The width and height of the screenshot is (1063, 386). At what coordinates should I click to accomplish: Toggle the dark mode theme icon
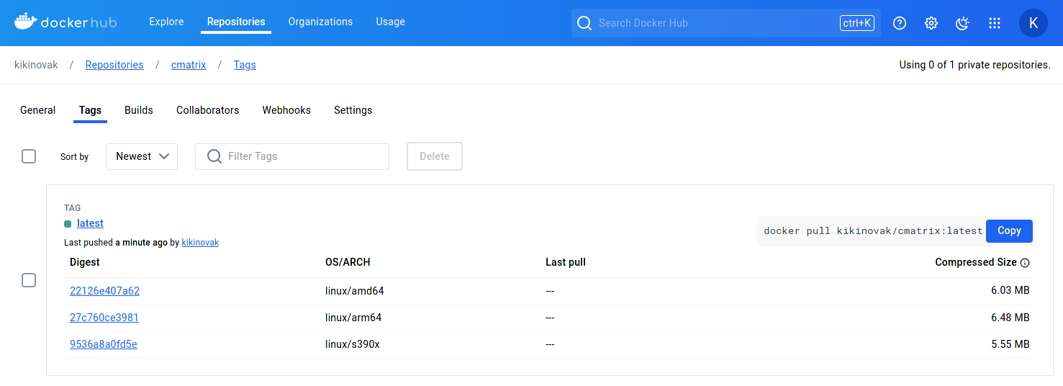tap(963, 23)
